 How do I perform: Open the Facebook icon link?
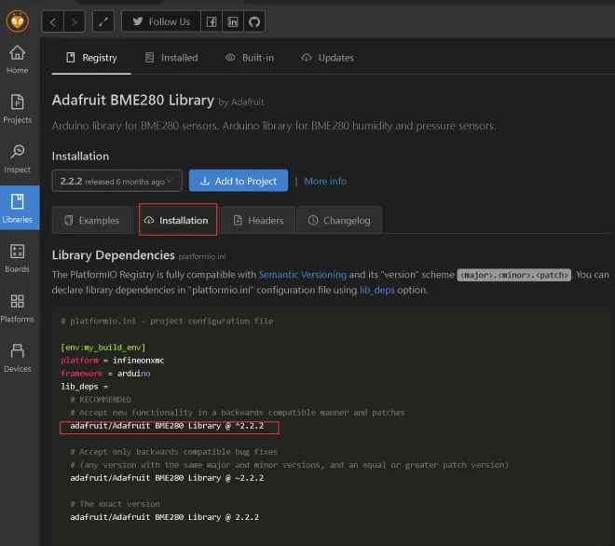212,21
